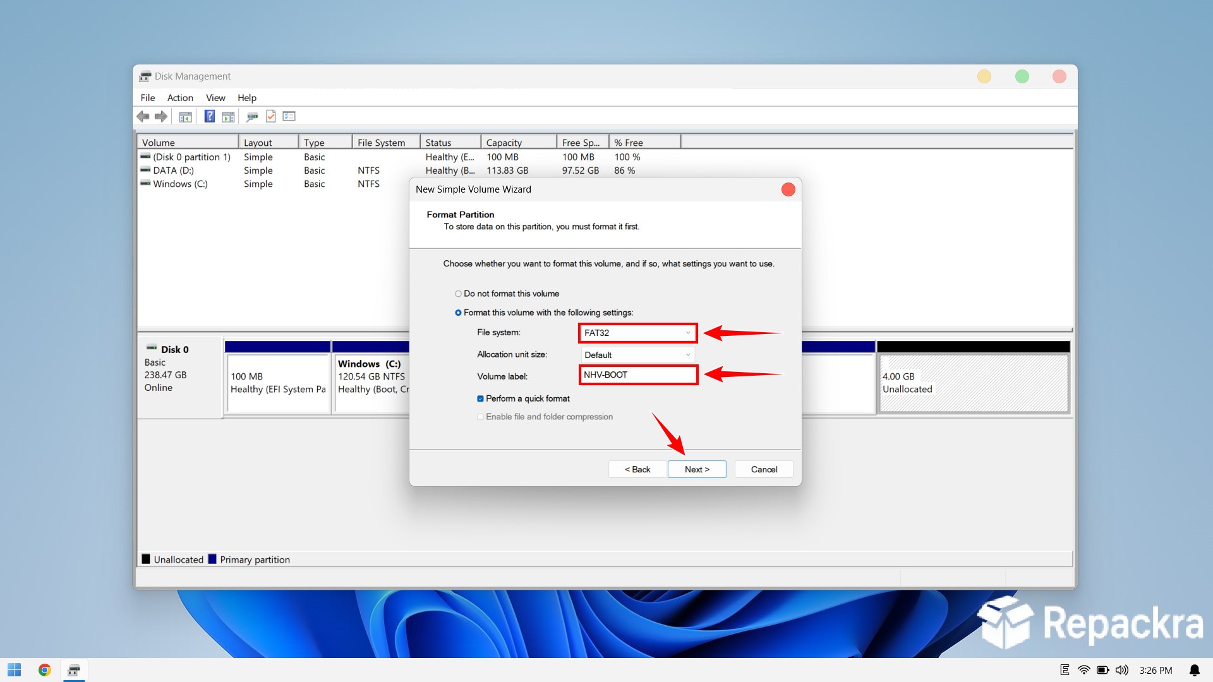The image size is (1213, 682).
Task: Sort by the Type column header
Action: point(325,143)
